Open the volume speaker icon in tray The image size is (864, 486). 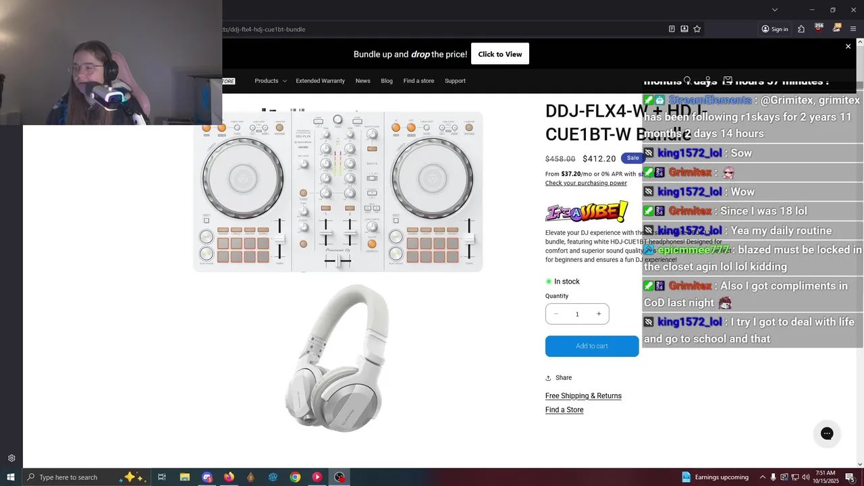coord(806,477)
